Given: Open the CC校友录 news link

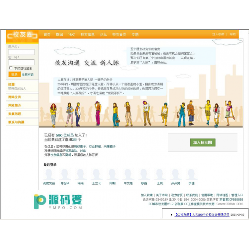Looking at the screenshot, I should [x=202, y=215].
